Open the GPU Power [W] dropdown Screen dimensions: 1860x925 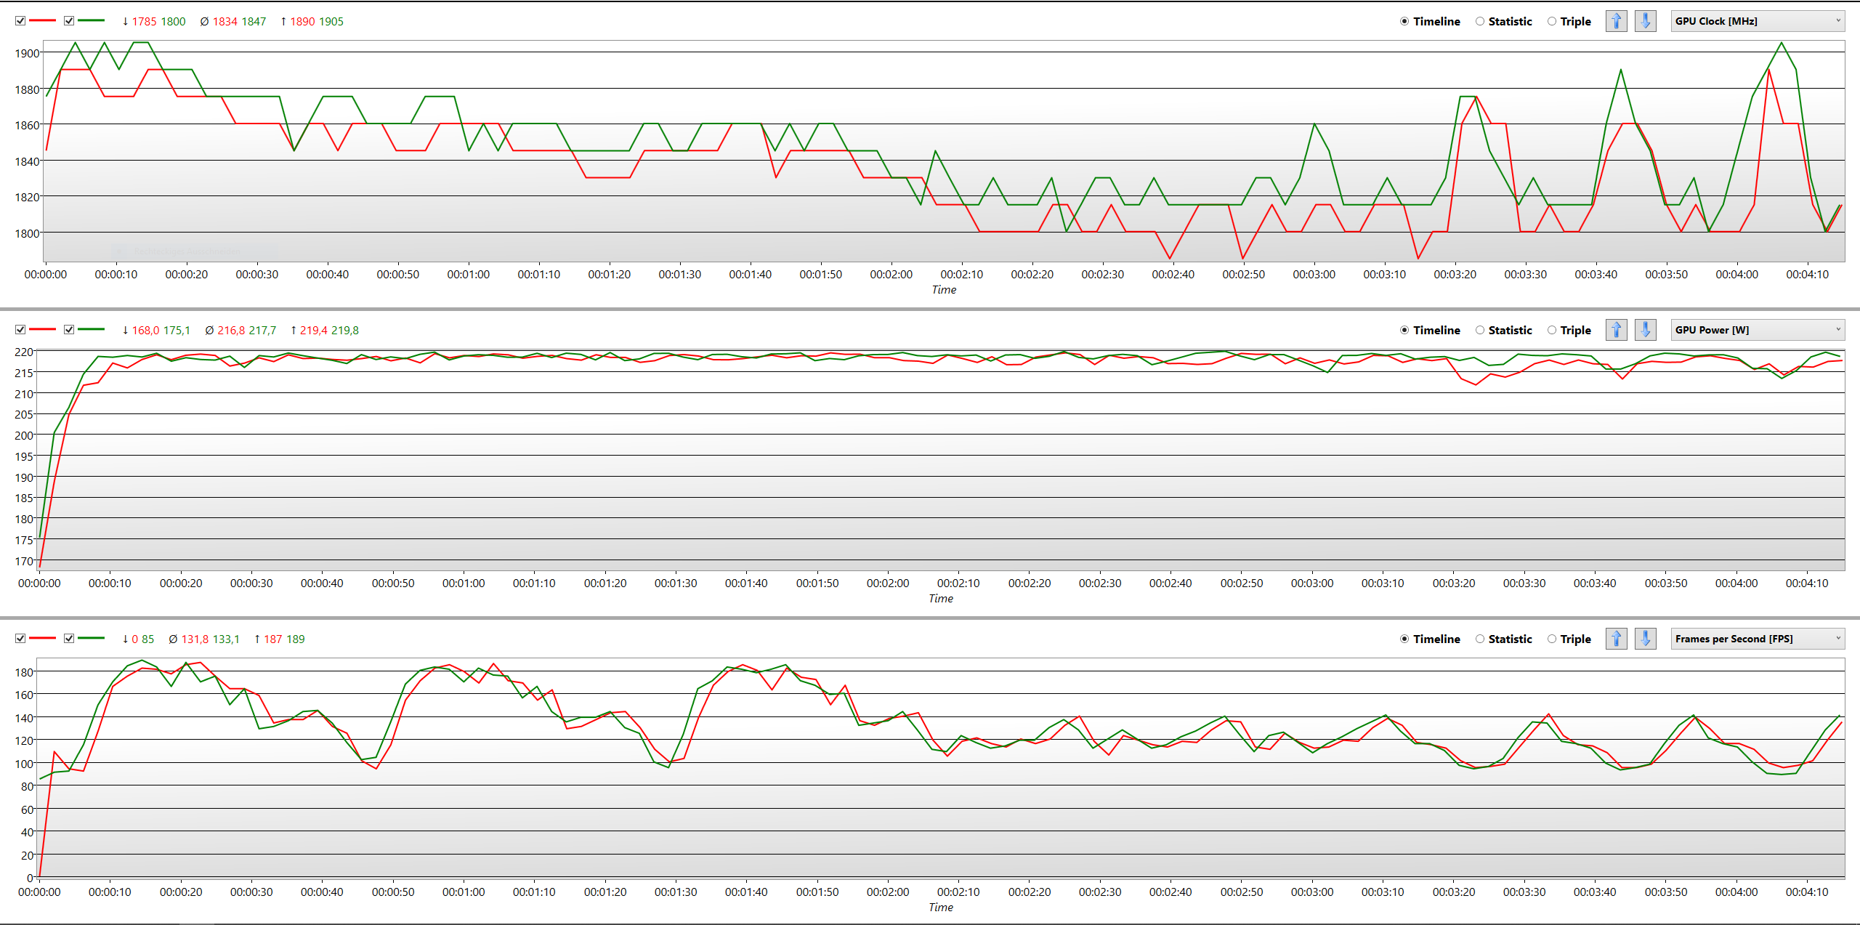[1757, 330]
